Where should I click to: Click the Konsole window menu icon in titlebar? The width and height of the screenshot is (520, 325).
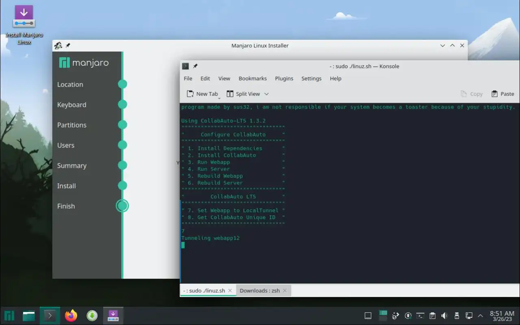tap(185, 66)
